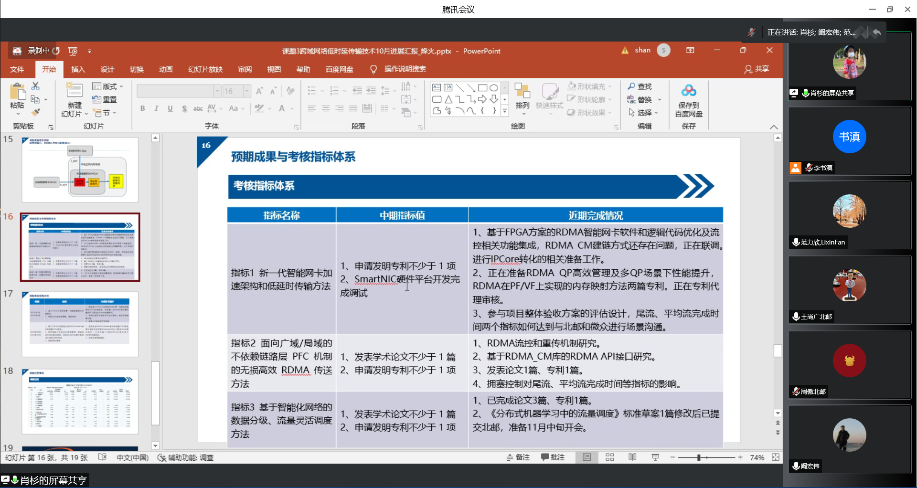Open the Transitions (切换) tab
The image size is (917, 488).
137,69
